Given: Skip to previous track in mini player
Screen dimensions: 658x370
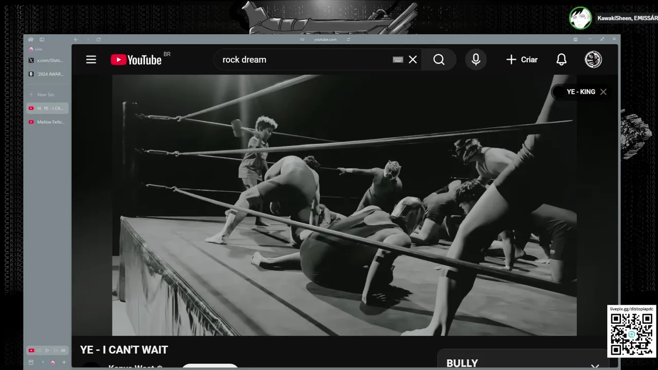Looking at the screenshot, I should [39, 350].
